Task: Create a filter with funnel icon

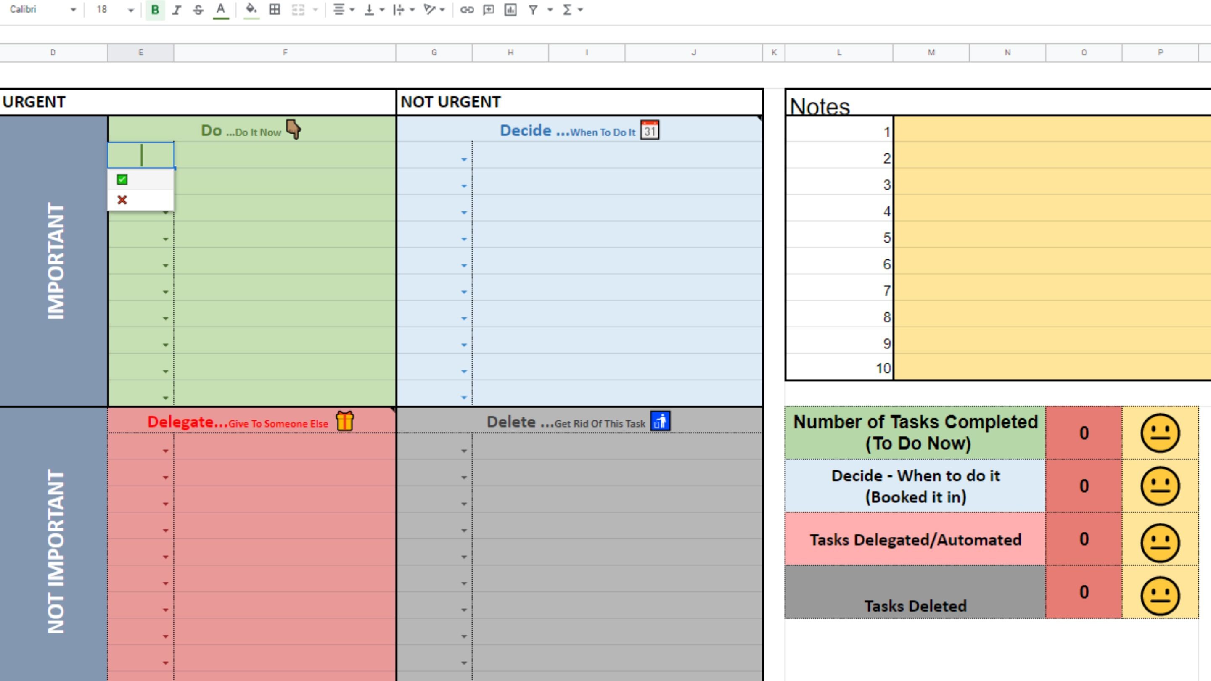Action: click(x=533, y=10)
